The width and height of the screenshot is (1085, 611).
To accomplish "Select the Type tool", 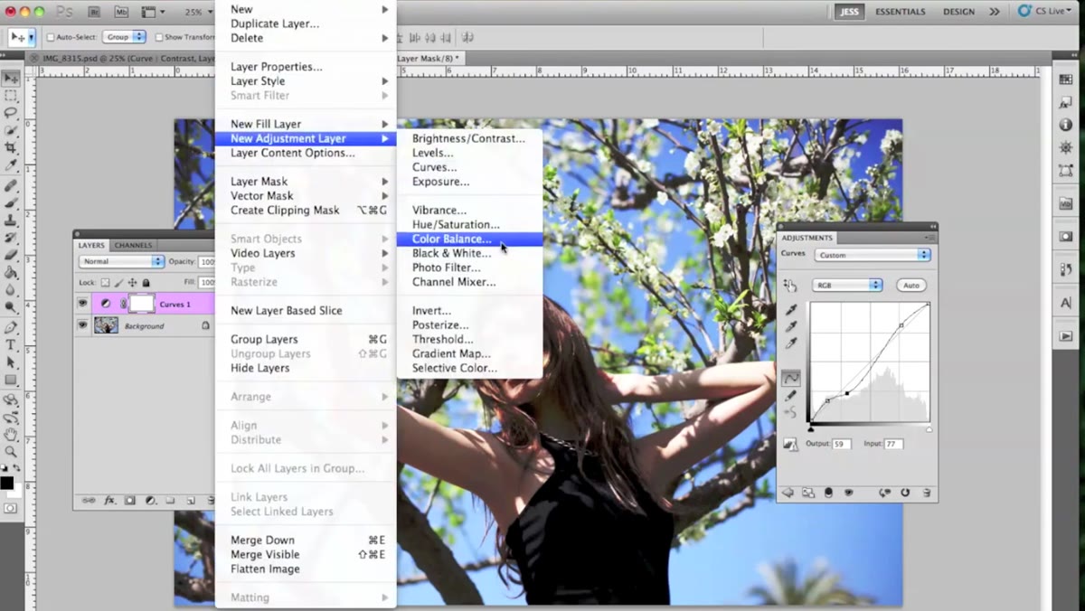I will click(x=11, y=344).
